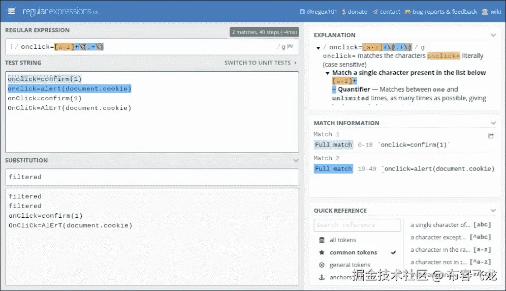
Task: Click the Search reference input box
Action: [x=357, y=225]
